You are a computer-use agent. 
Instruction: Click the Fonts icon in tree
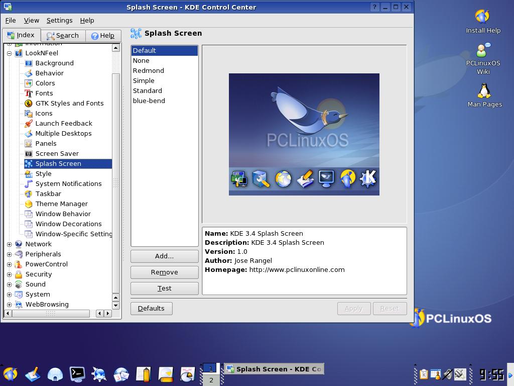(29, 93)
